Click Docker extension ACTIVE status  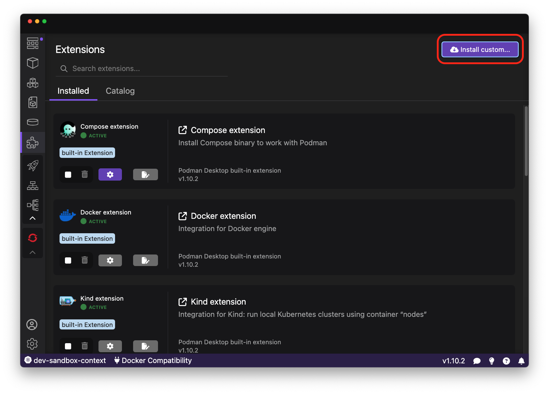tap(94, 221)
